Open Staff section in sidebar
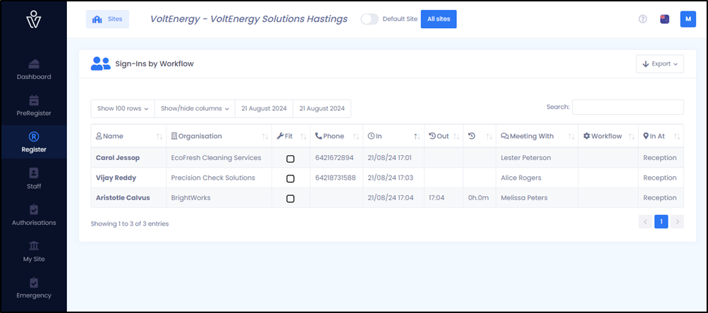This screenshot has height=313, width=708. point(34,179)
